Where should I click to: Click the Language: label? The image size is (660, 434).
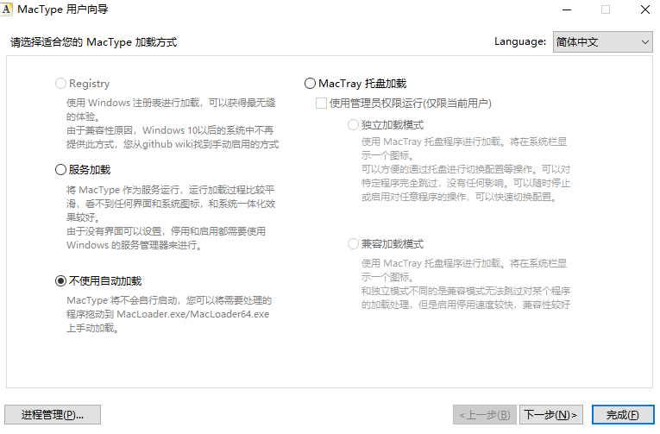tap(520, 41)
